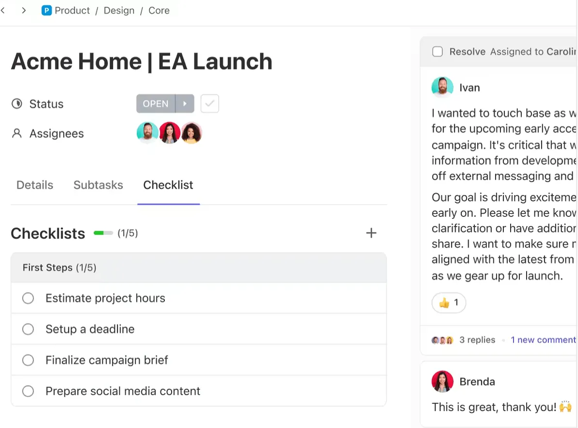Click the reply avatars next to 3 replies
This screenshot has height=428, width=578.
click(442, 340)
